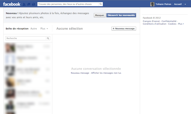
Task: Open the notifications globe icon
Action: click(x=33, y=4)
